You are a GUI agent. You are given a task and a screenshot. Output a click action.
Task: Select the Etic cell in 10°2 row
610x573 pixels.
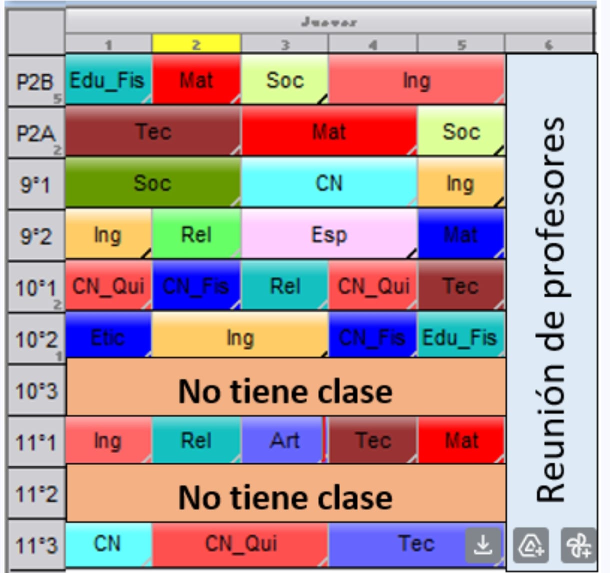tap(108, 338)
